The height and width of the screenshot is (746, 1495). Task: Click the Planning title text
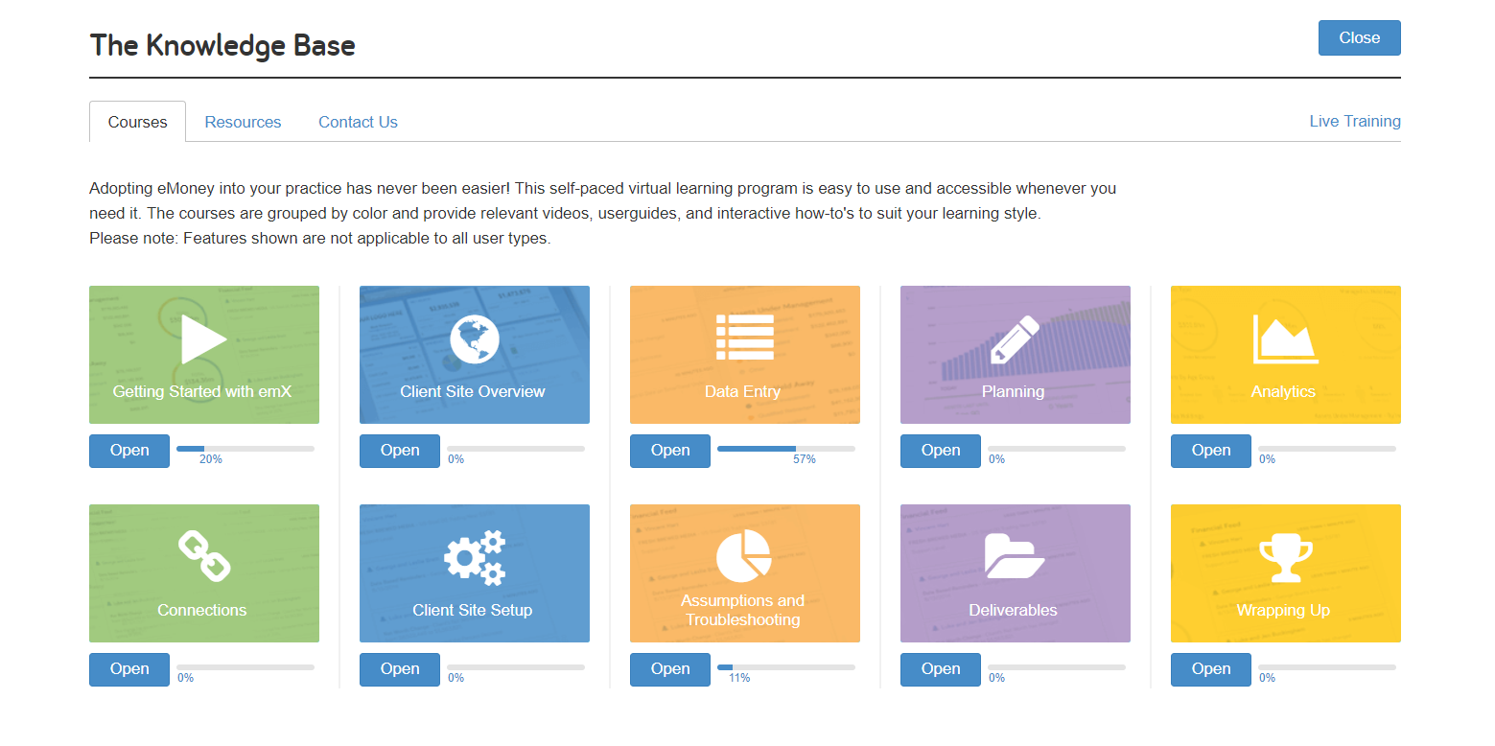pyautogui.click(x=1014, y=391)
